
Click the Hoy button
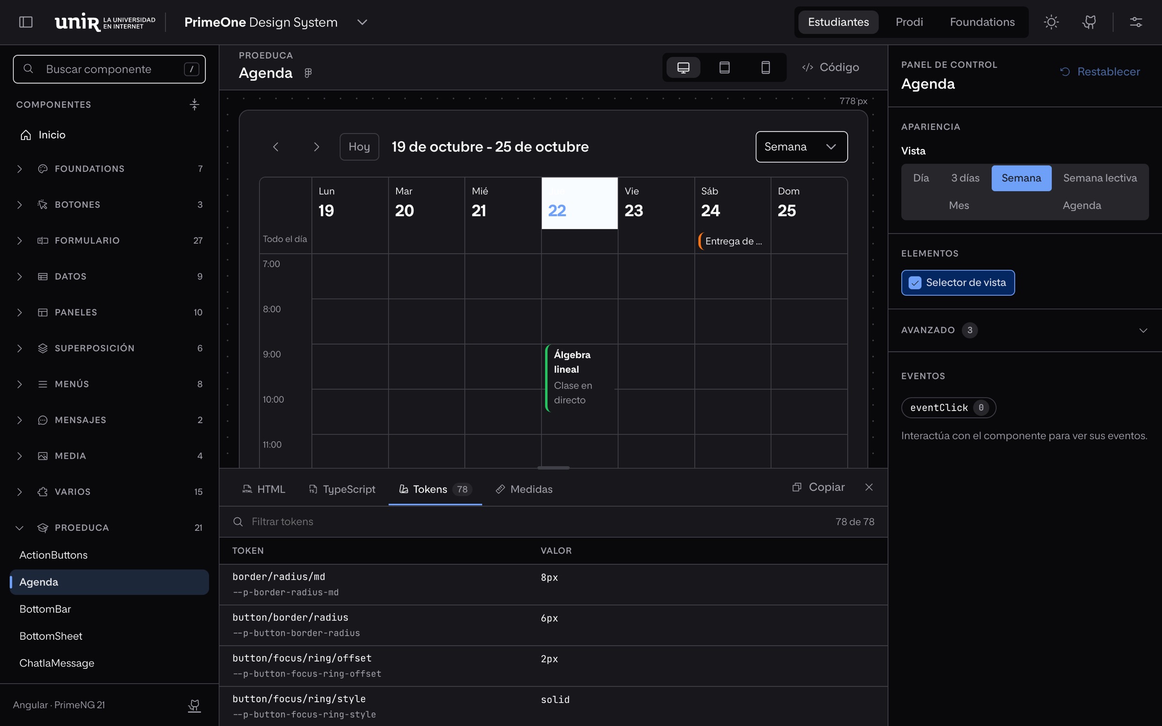pos(359,147)
